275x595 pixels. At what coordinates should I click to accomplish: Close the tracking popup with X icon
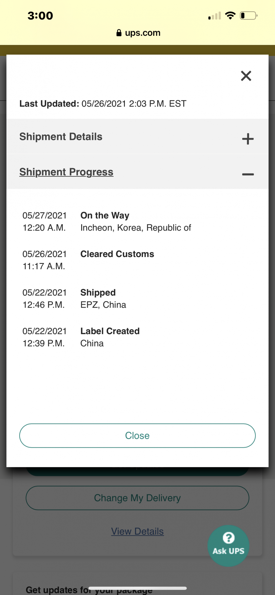coord(246,76)
